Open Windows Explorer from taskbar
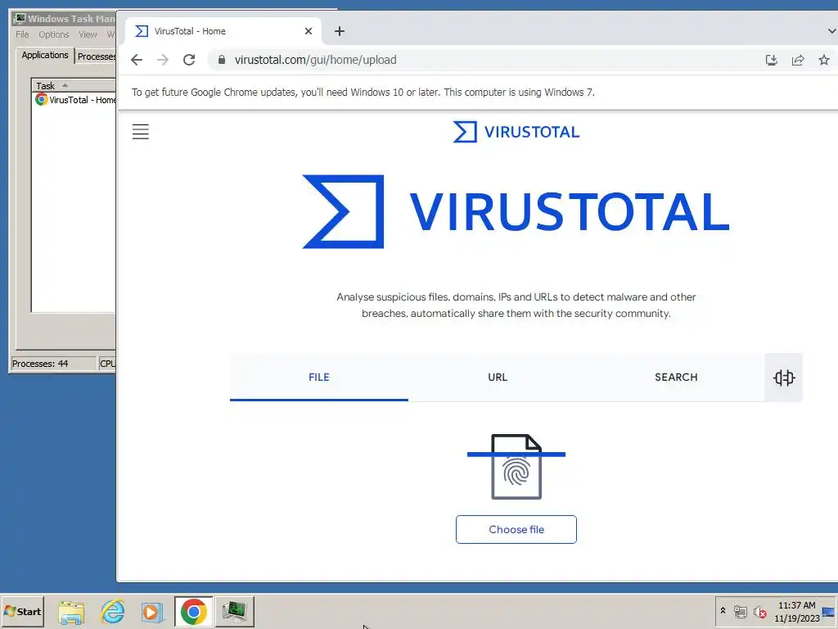This screenshot has width=838, height=629. click(x=71, y=612)
